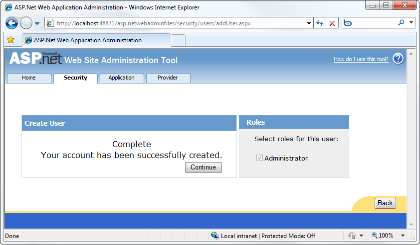Screen dimensions: 420x245
Task: Open the "How do I use this tool?" link
Action: point(361,60)
